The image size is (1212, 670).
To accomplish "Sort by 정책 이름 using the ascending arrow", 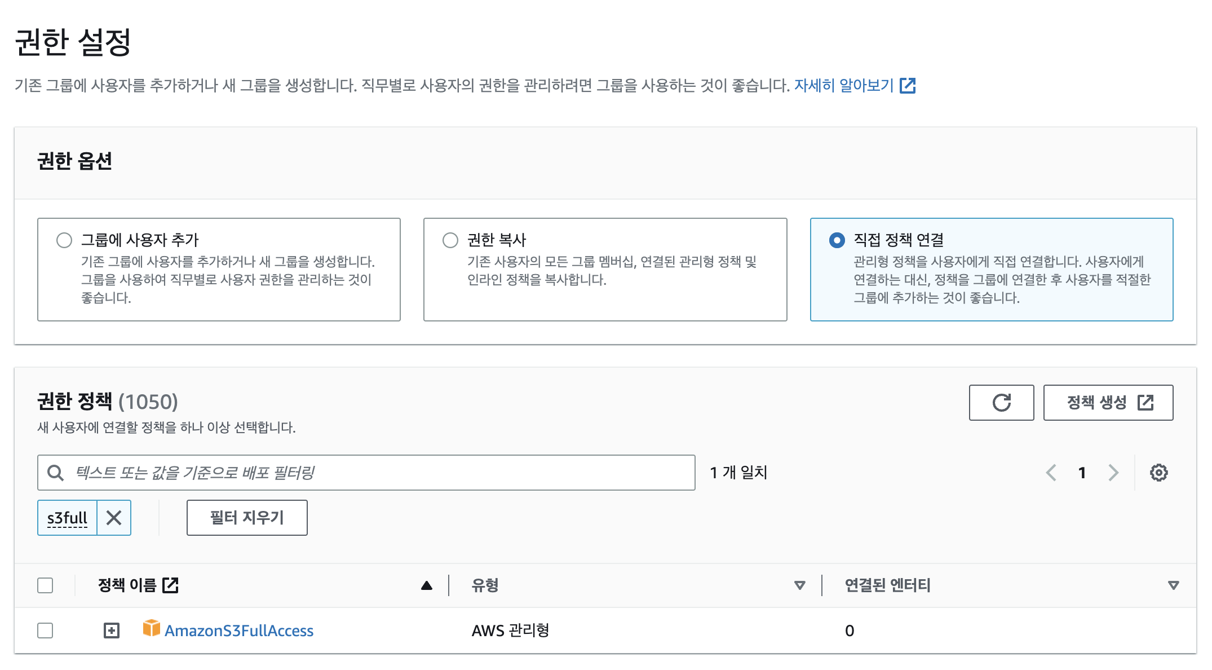I will click(x=427, y=585).
